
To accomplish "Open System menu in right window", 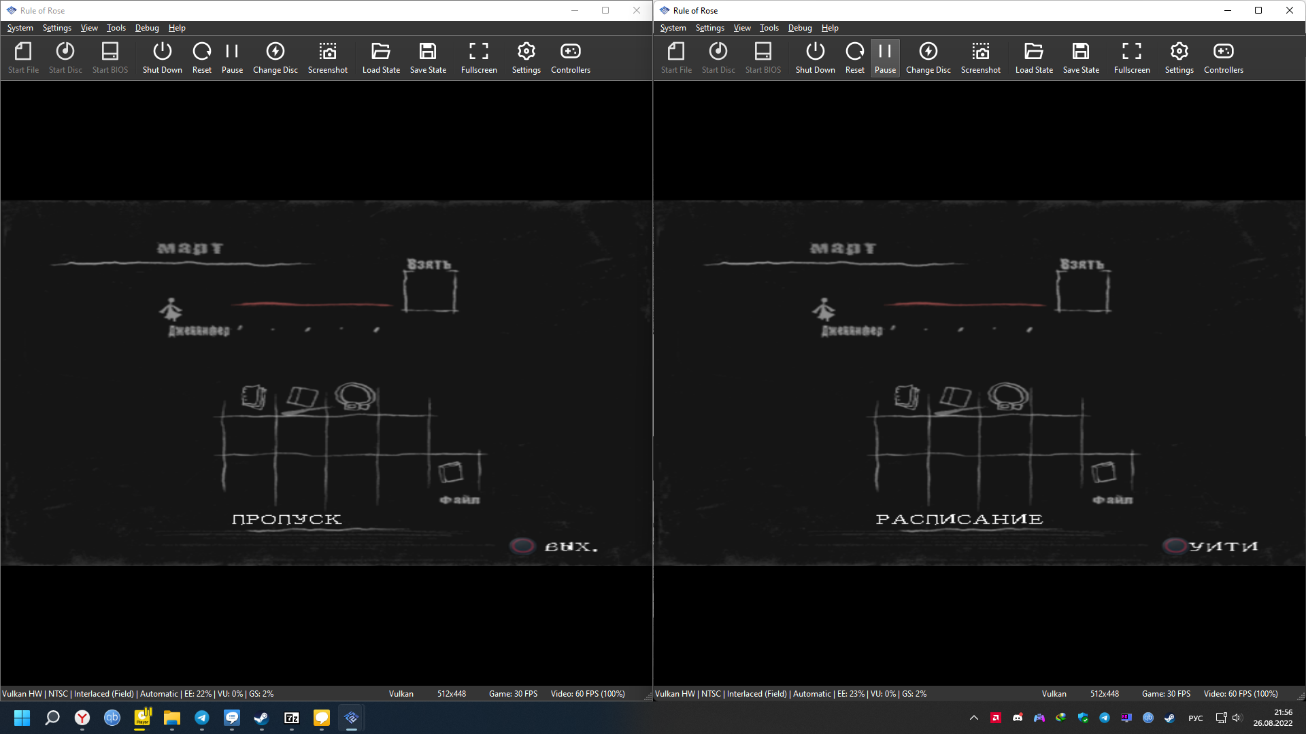I will coord(673,28).
